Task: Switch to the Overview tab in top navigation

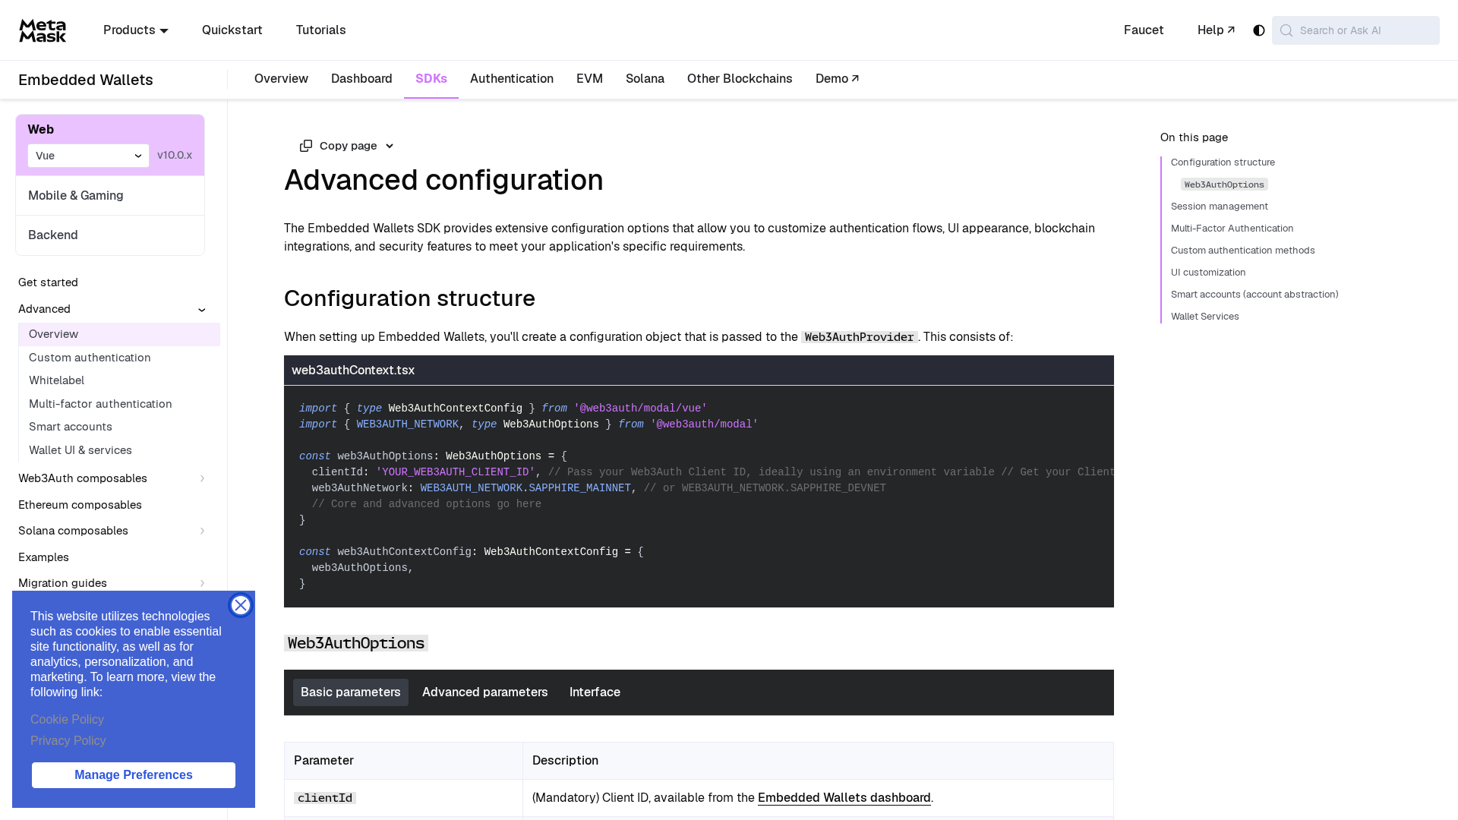Action: [281, 79]
